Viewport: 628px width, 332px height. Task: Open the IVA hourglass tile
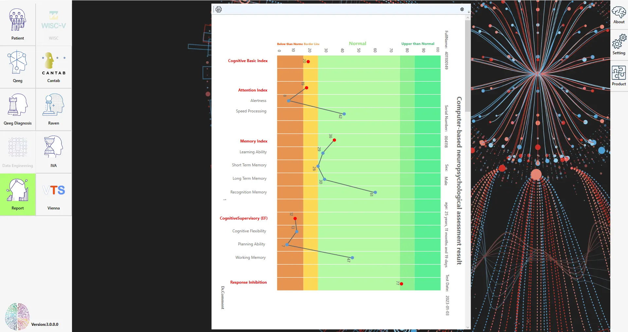point(54,152)
